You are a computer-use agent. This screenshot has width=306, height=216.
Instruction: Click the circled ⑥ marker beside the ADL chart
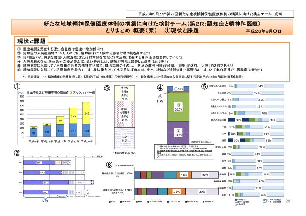pos(109,165)
